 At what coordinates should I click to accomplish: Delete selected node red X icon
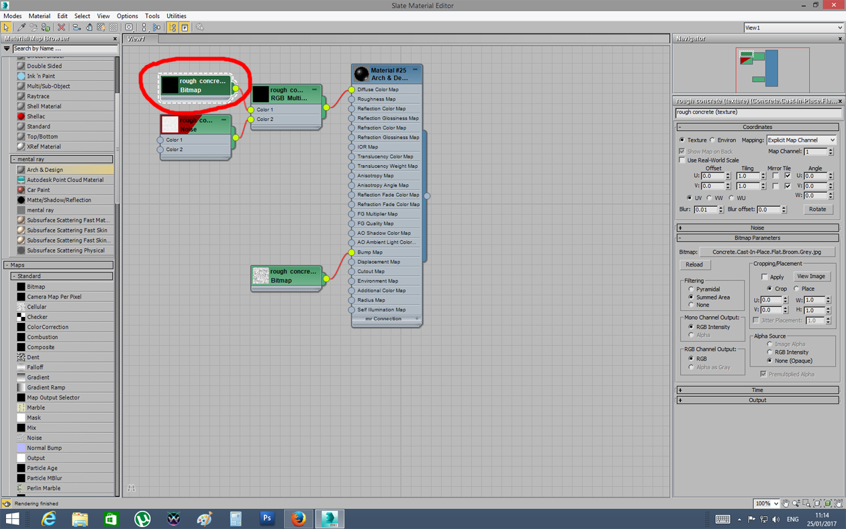point(61,28)
